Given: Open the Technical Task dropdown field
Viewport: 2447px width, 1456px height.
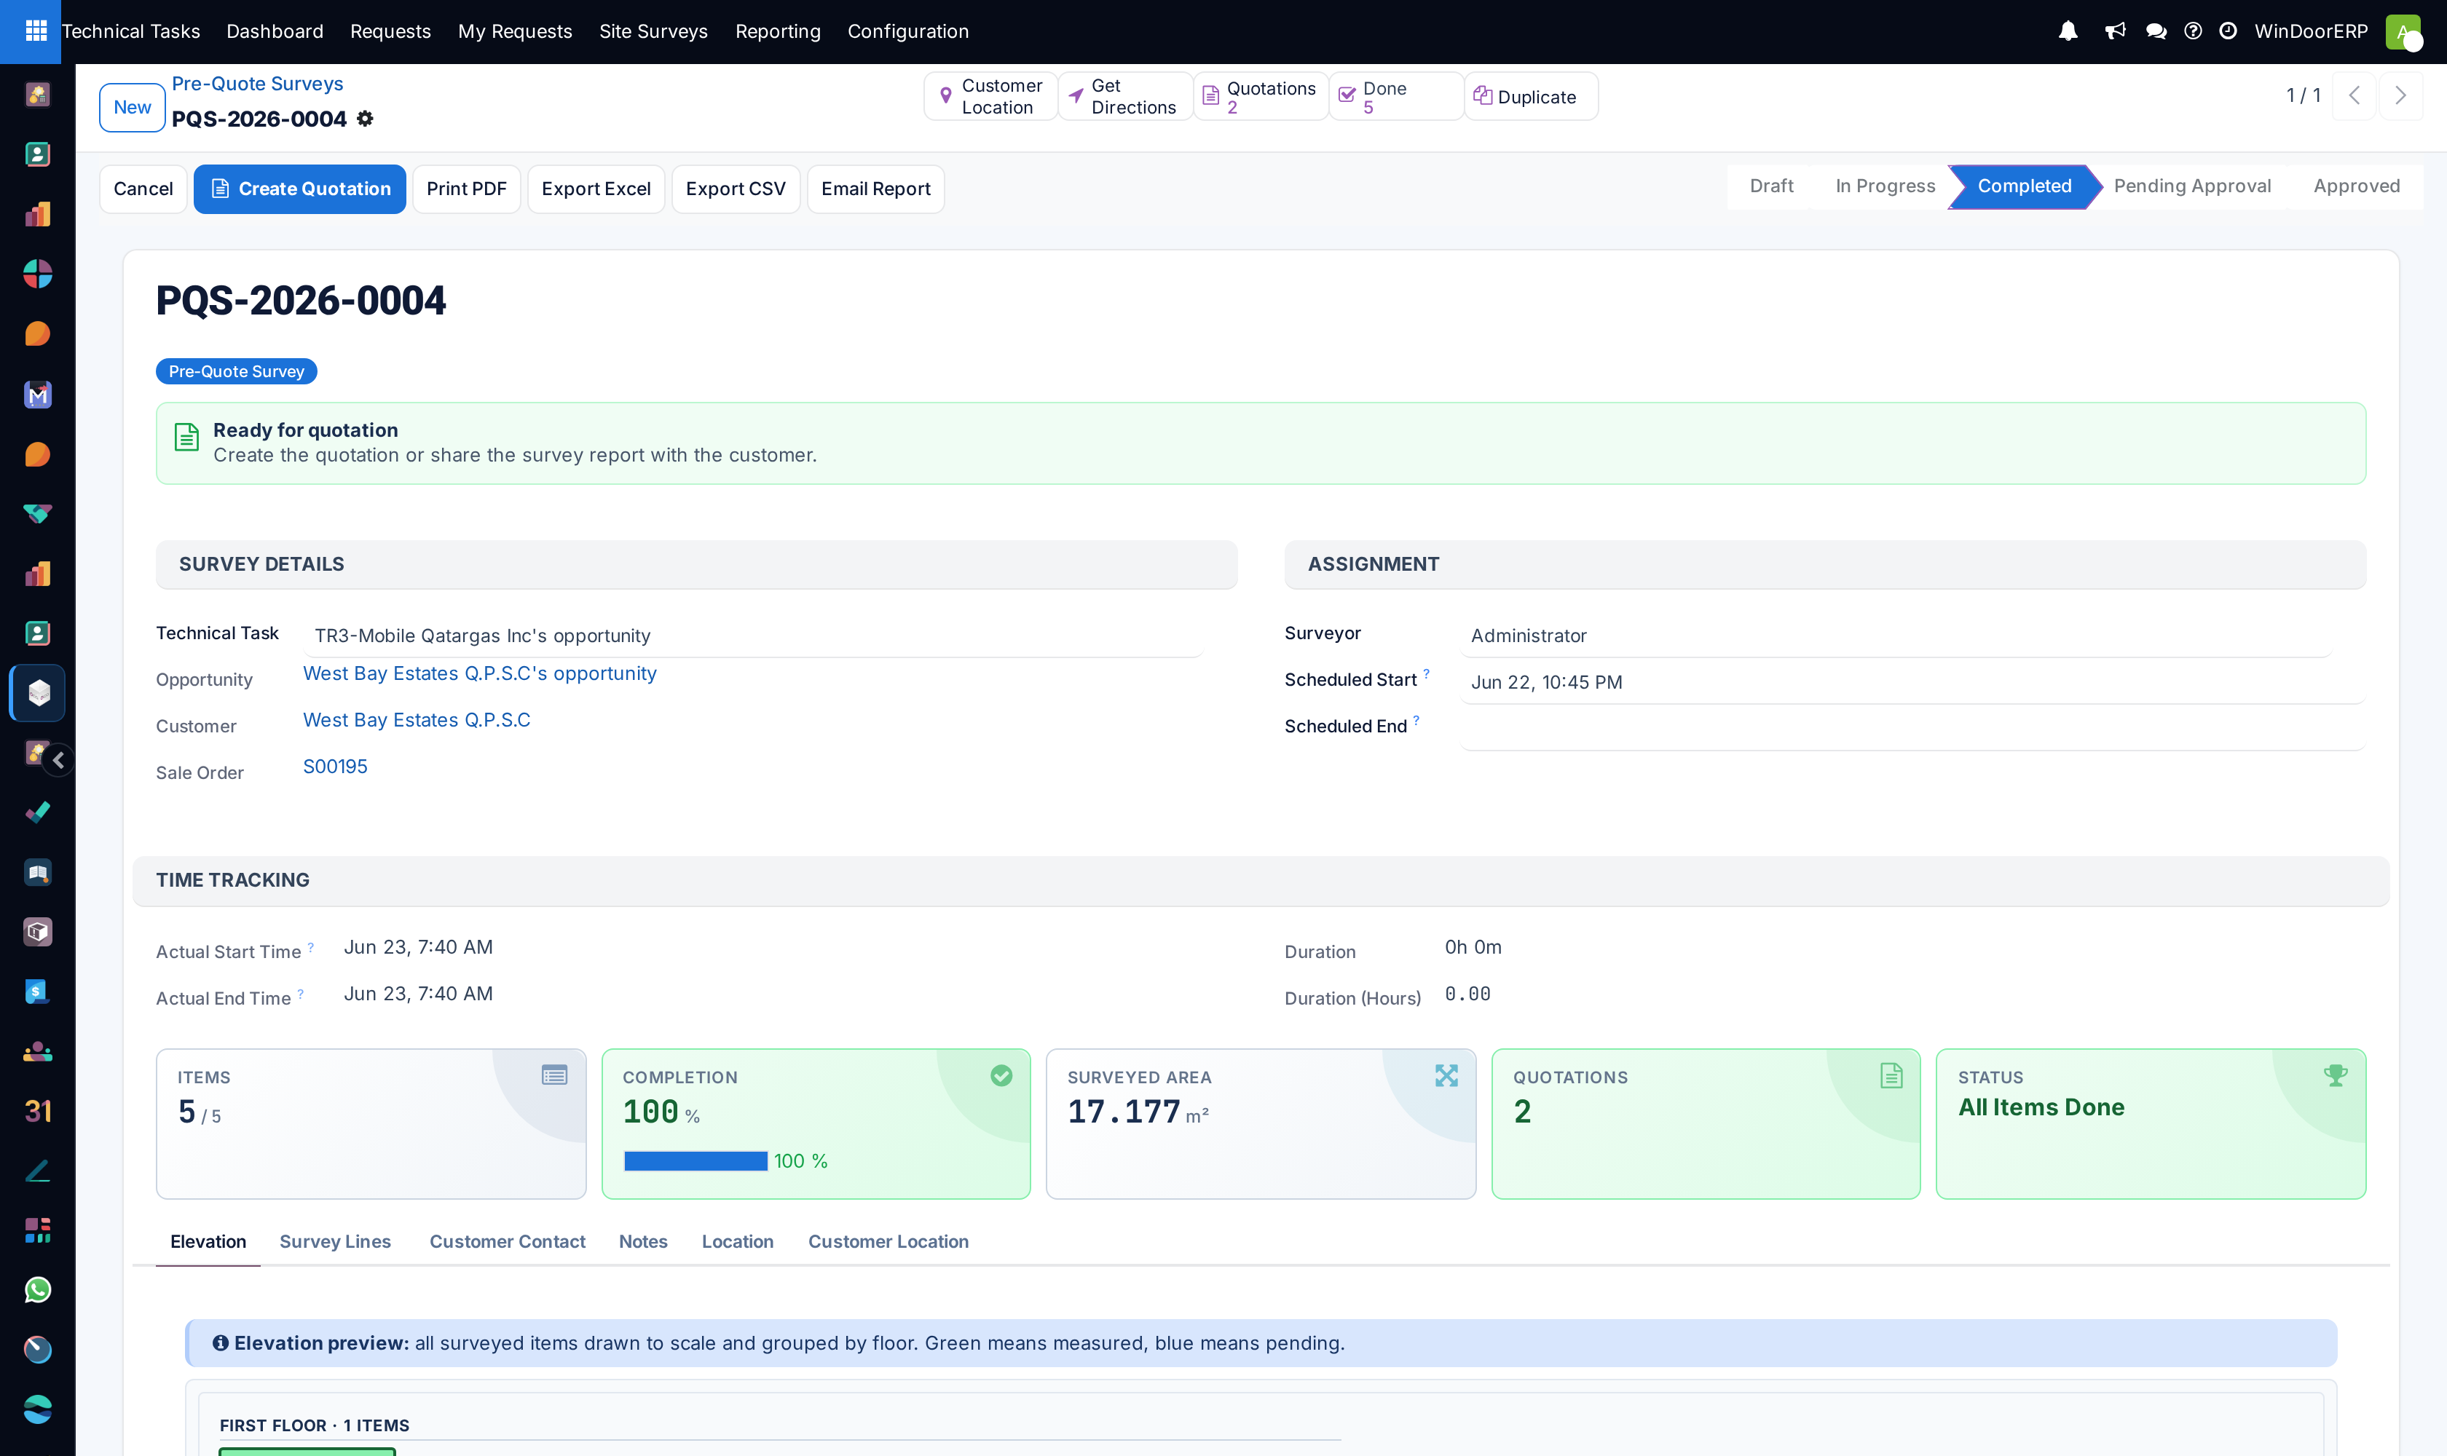Looking at the screenshot, I should click(x=753, y=636).
